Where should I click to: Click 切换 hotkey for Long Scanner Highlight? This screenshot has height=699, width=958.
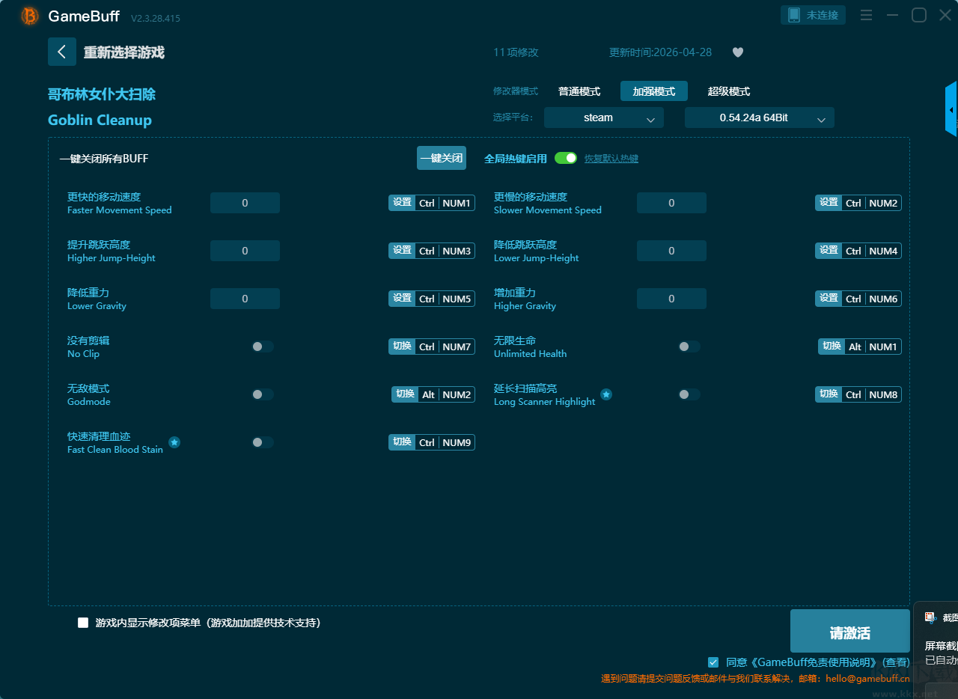(829, 394)
